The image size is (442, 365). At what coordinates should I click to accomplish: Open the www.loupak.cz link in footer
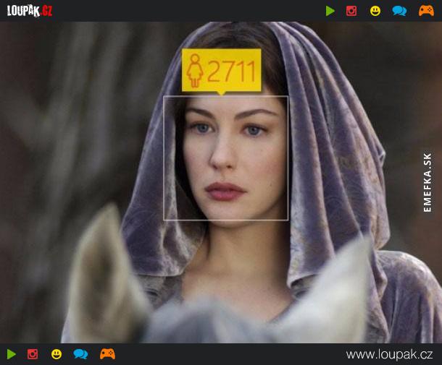tap(389, 355)
